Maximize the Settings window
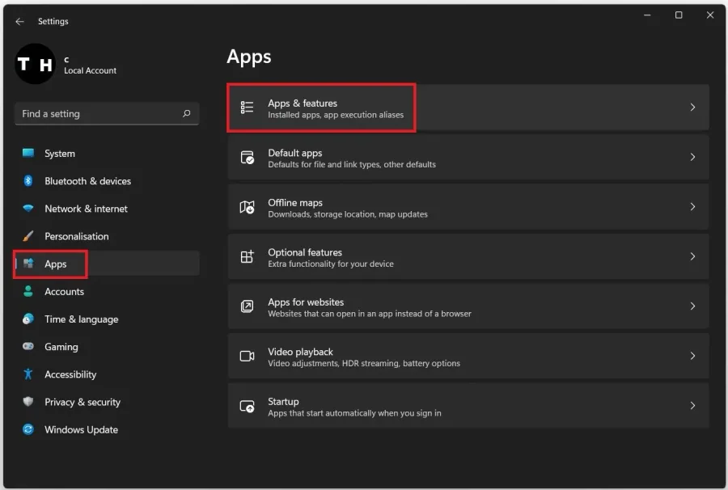 pos(679,15)
